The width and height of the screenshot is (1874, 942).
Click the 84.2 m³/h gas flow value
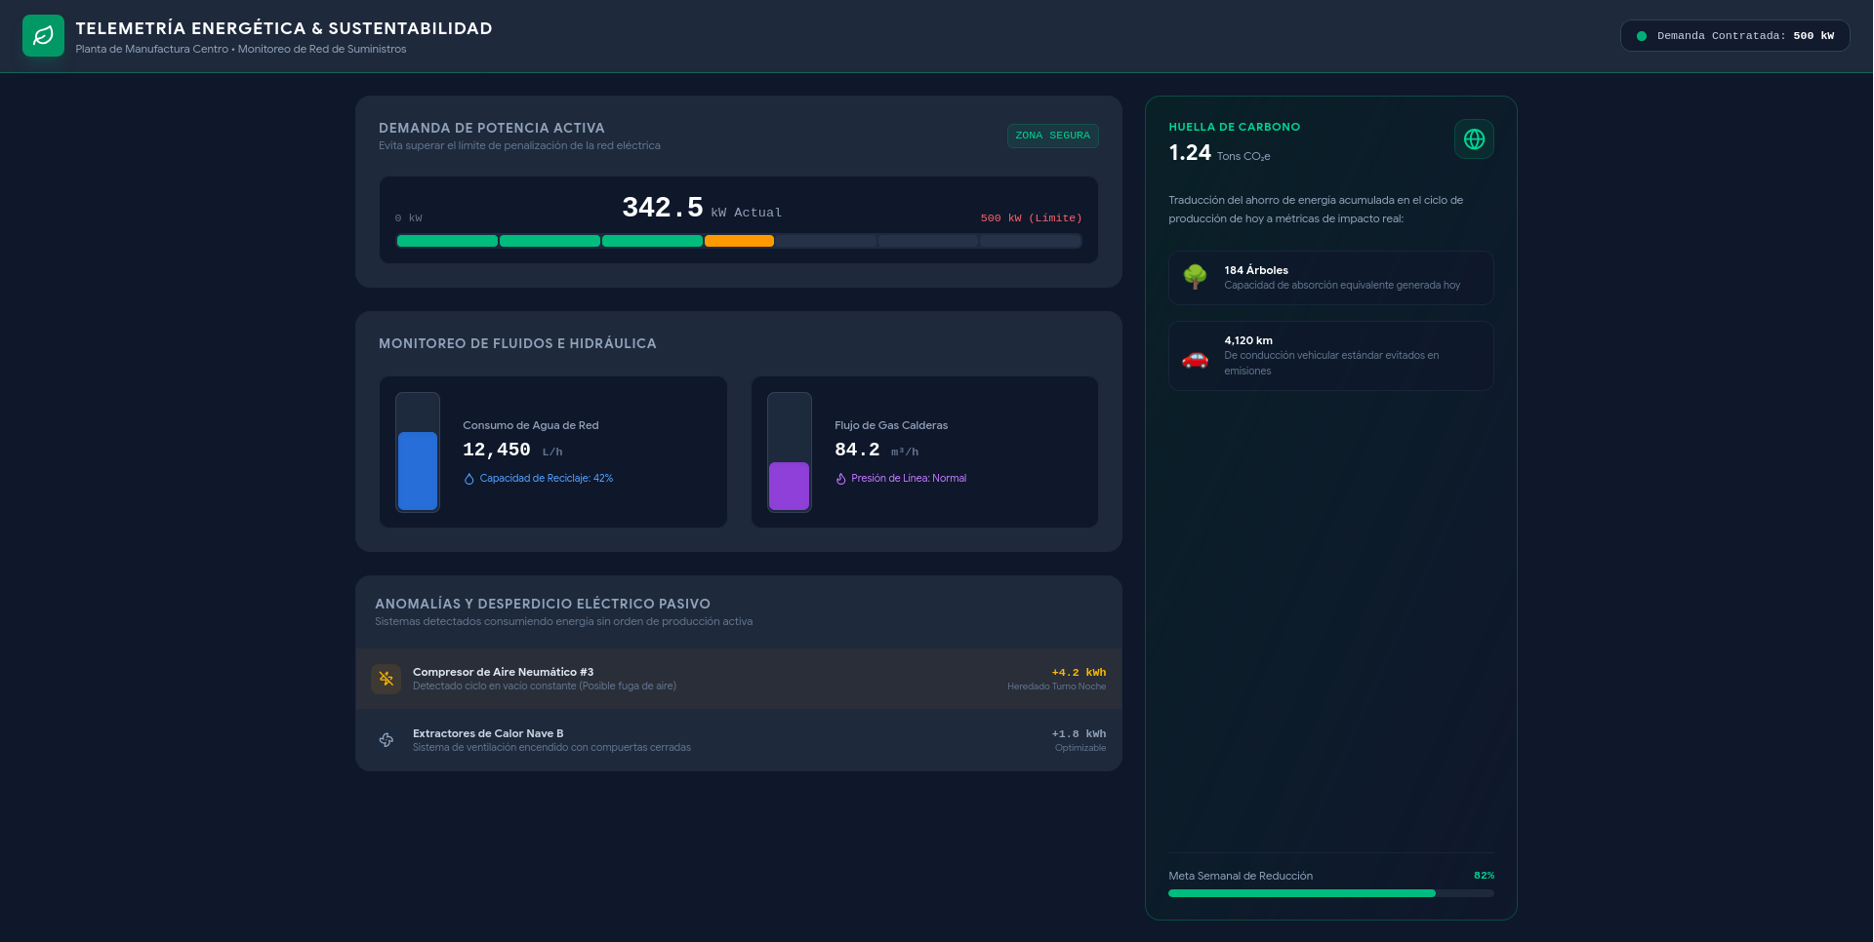coord(876,450)
